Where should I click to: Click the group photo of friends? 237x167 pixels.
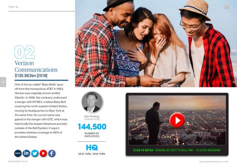[156, 43]
